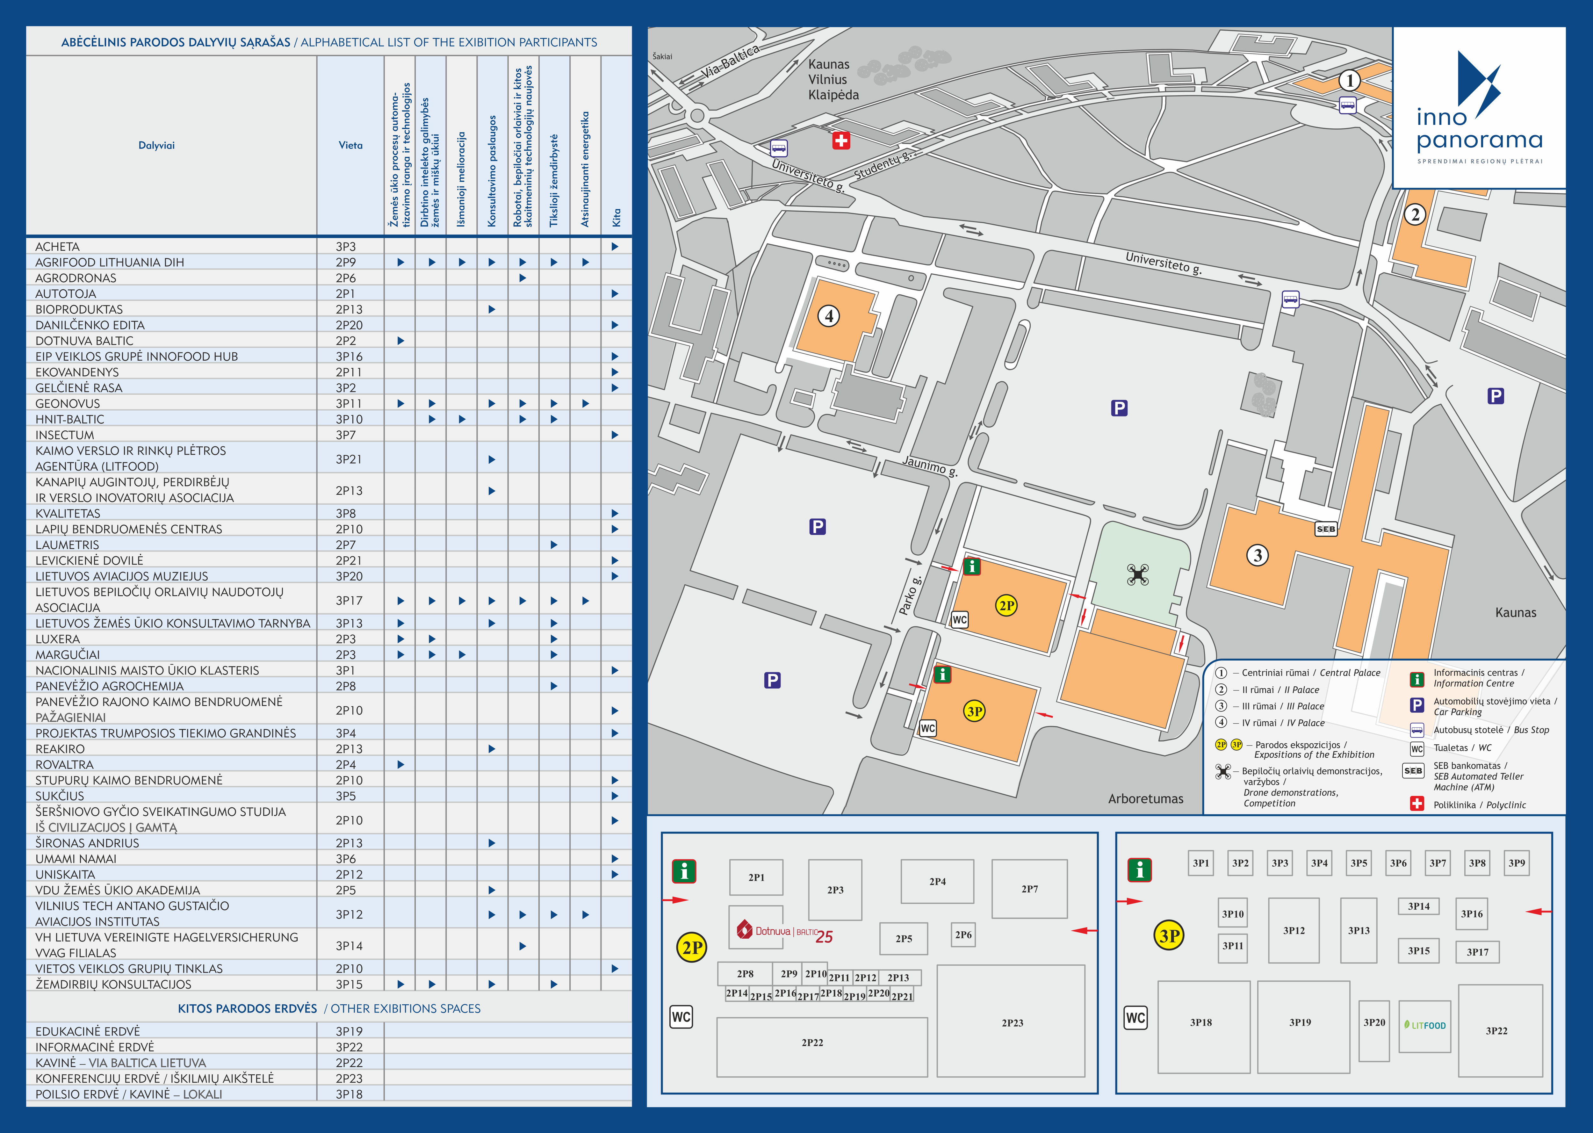Image resolution: width=1593 pixels, height=1133 pixels.
Task: Click the 'AGRIFOOD LITHUANIA DIH' participant name
Action: [110, 262]
